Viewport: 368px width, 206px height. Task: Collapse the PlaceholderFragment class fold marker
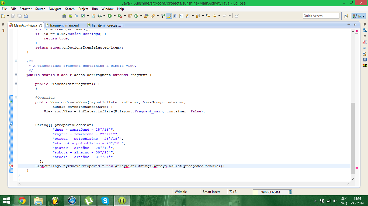pyautogui.click(x=16, y=75)
